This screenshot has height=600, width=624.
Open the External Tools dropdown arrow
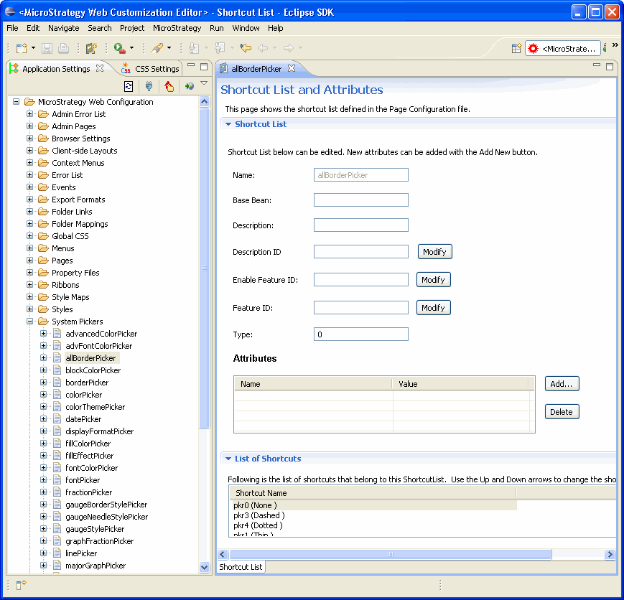[131, 48]
